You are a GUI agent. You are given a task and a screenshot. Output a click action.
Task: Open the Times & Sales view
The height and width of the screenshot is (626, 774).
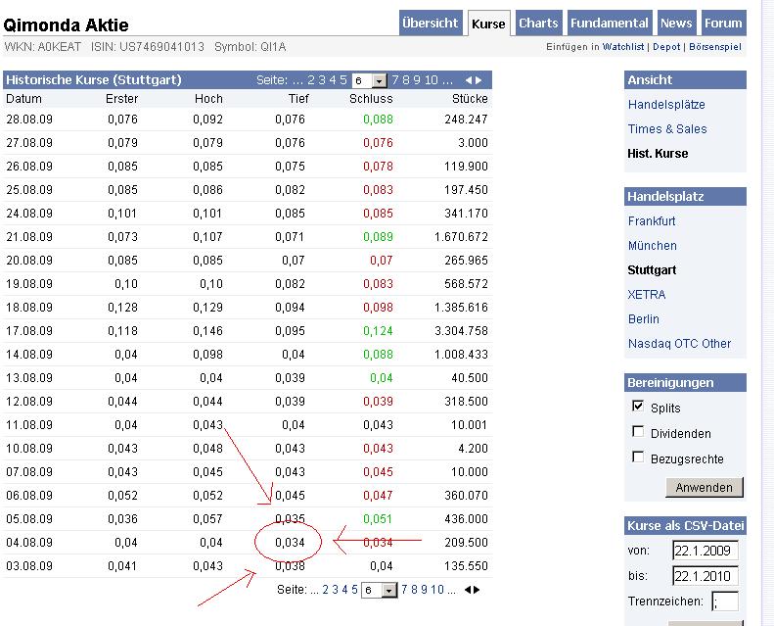[666, 128]
